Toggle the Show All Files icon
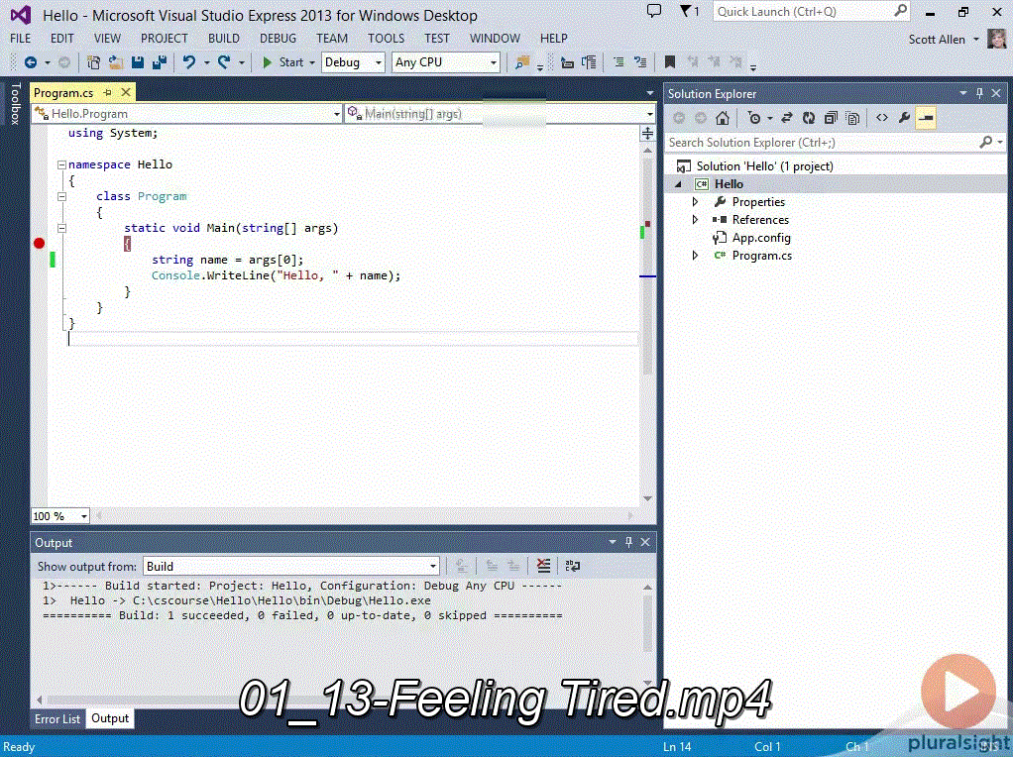 (852, 118)
